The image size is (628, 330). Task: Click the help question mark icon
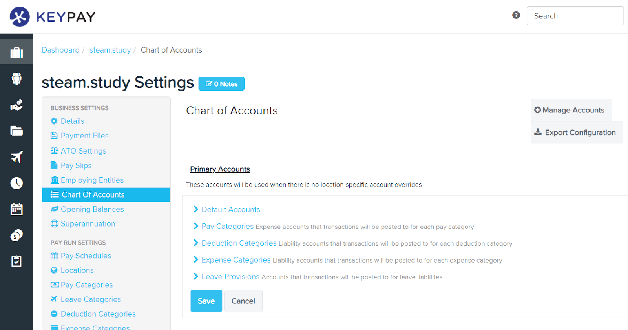click(516, 15)
